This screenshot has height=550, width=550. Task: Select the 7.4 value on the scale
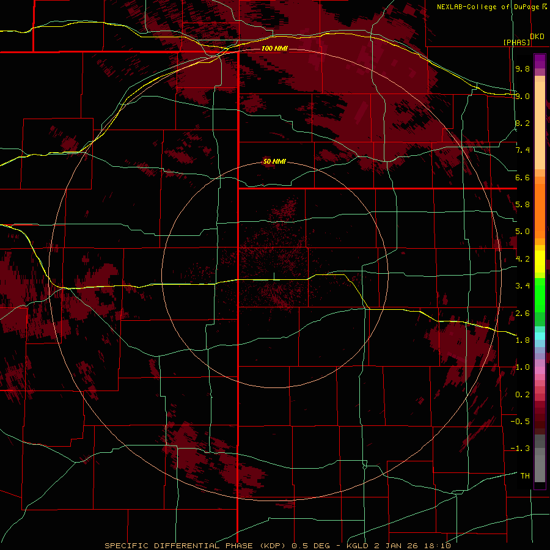[x=522, y=150]
